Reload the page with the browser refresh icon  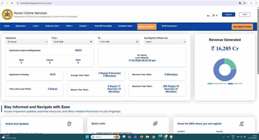(12, 3)
